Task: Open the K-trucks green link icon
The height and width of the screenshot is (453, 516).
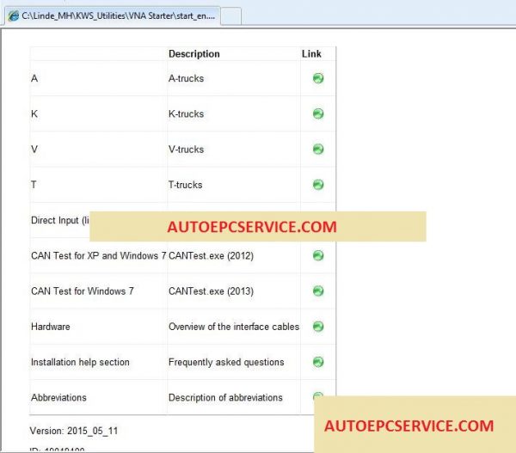Action: (318, 113)
